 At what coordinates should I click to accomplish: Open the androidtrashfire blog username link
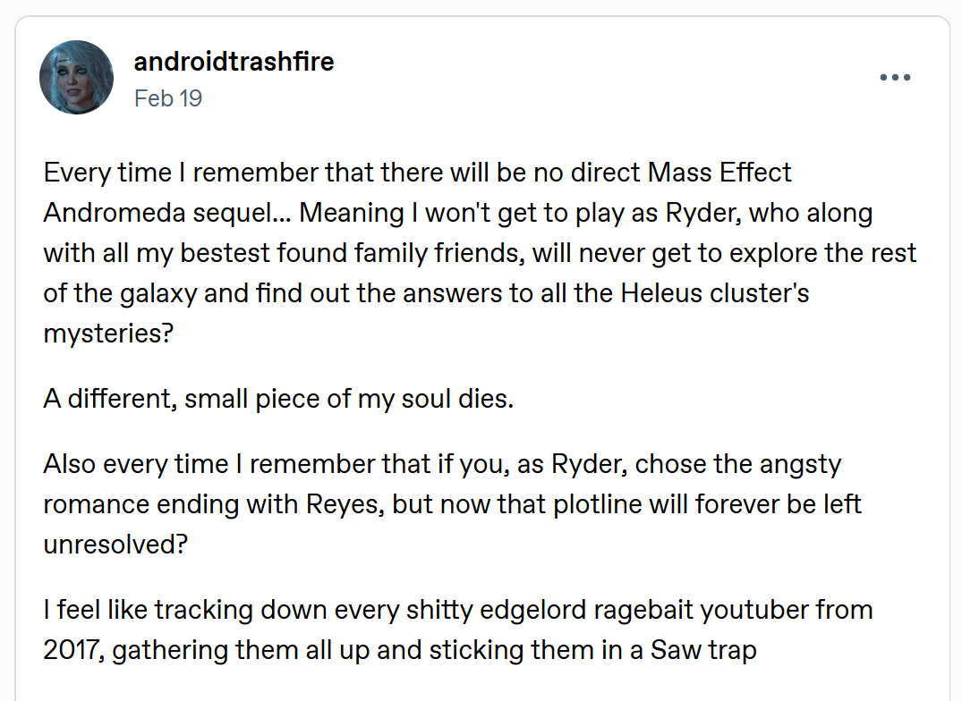(234, 62)
